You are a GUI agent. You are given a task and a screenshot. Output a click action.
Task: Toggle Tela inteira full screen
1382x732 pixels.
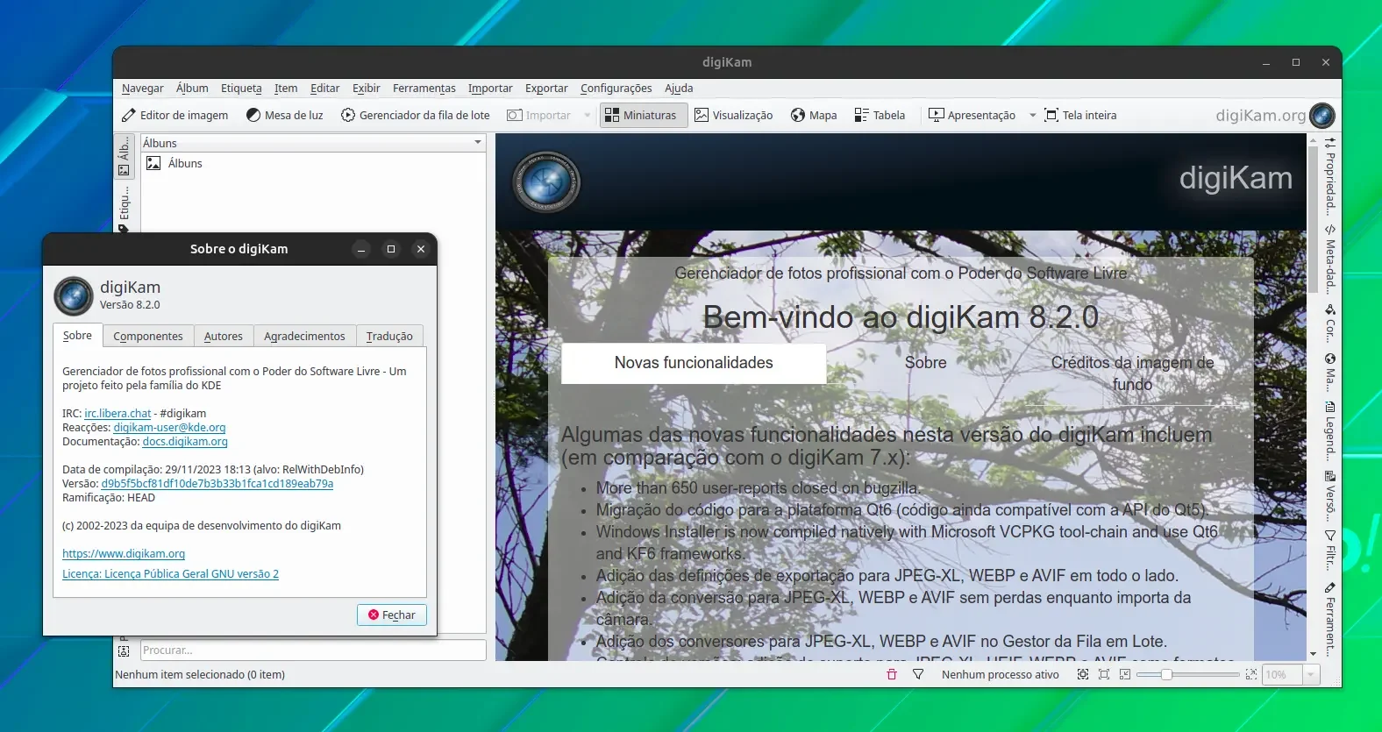tap(1080, 115)
